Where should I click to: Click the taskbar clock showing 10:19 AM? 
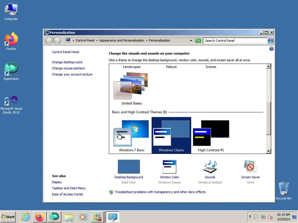(x=283, y=217)
